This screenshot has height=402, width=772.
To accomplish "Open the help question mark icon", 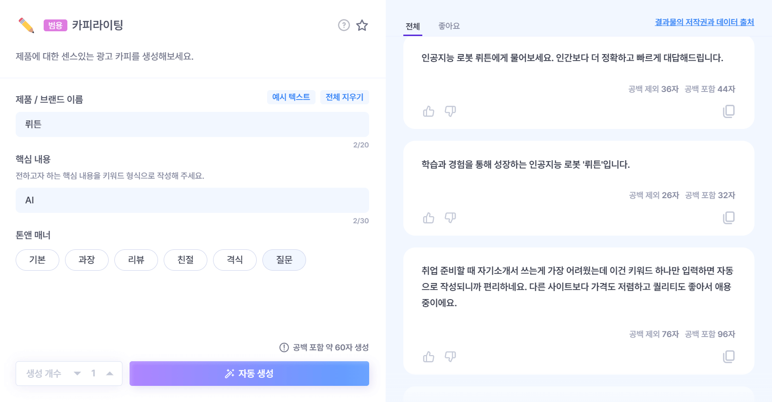I will [x=344, y=25].
